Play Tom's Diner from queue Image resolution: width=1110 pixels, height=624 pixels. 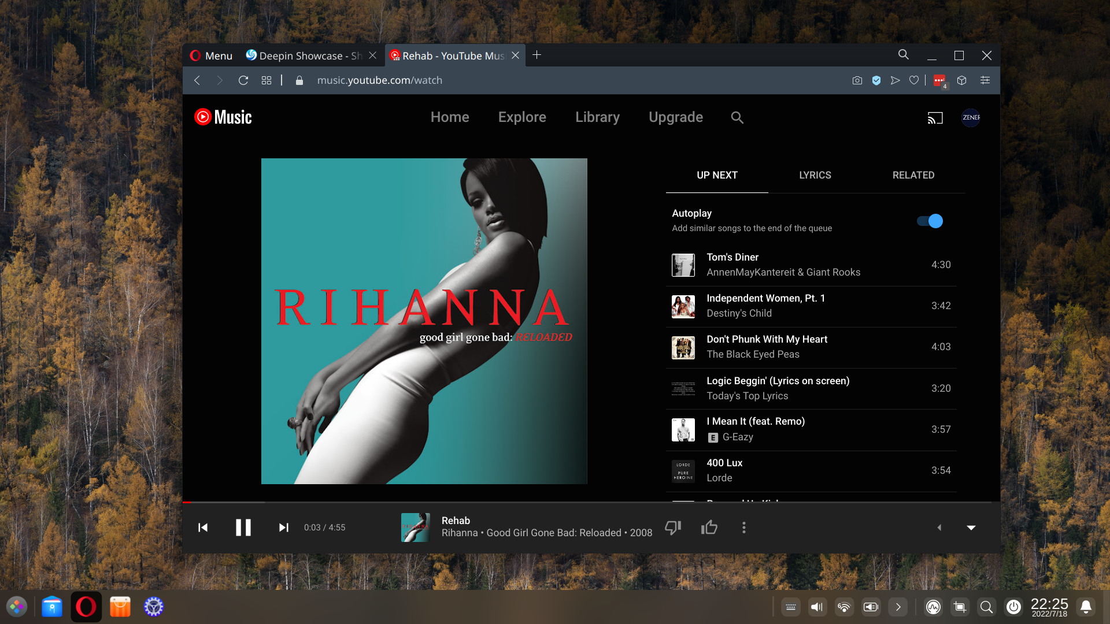tap(811, 265)
